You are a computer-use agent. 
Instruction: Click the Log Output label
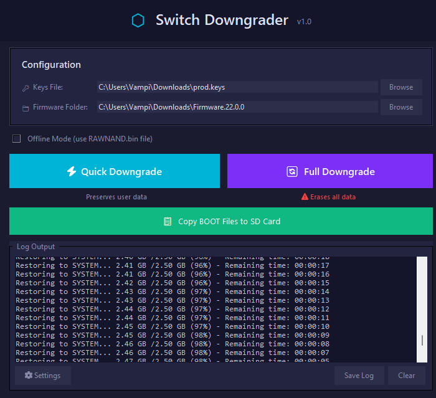[36, 247]
